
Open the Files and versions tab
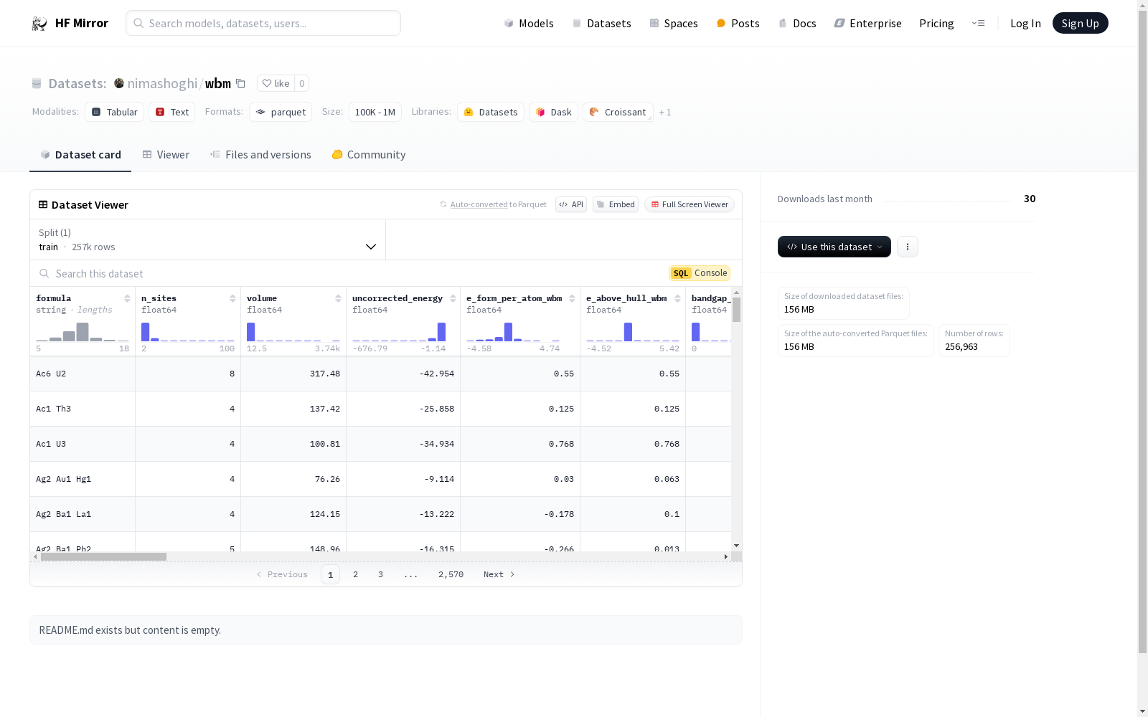point(260,155)
